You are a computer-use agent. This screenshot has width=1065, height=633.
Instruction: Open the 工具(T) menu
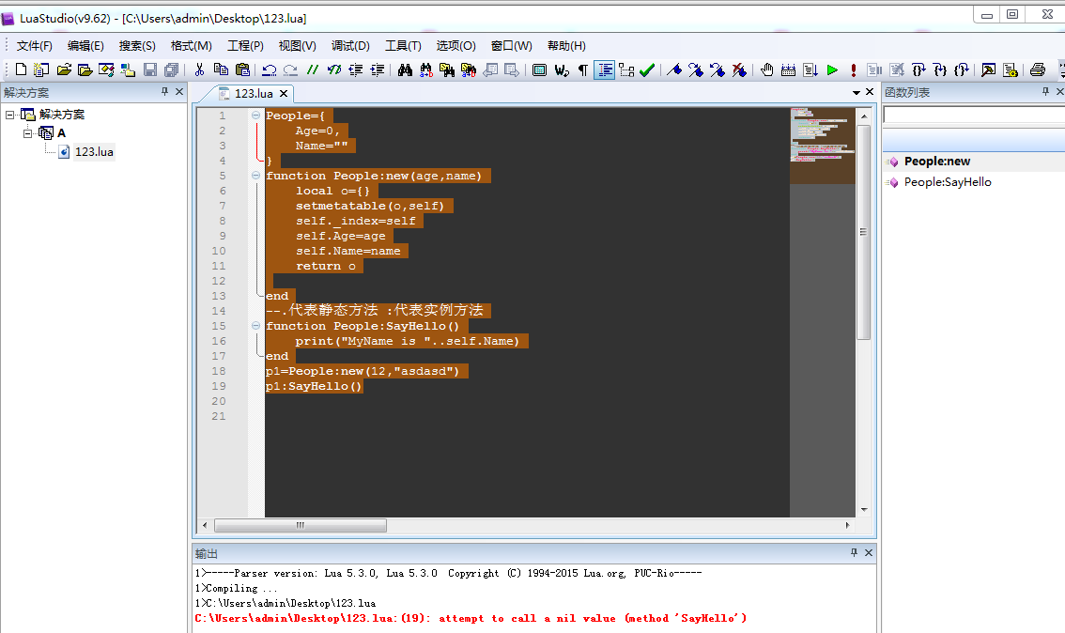click(x=403, y=45)
